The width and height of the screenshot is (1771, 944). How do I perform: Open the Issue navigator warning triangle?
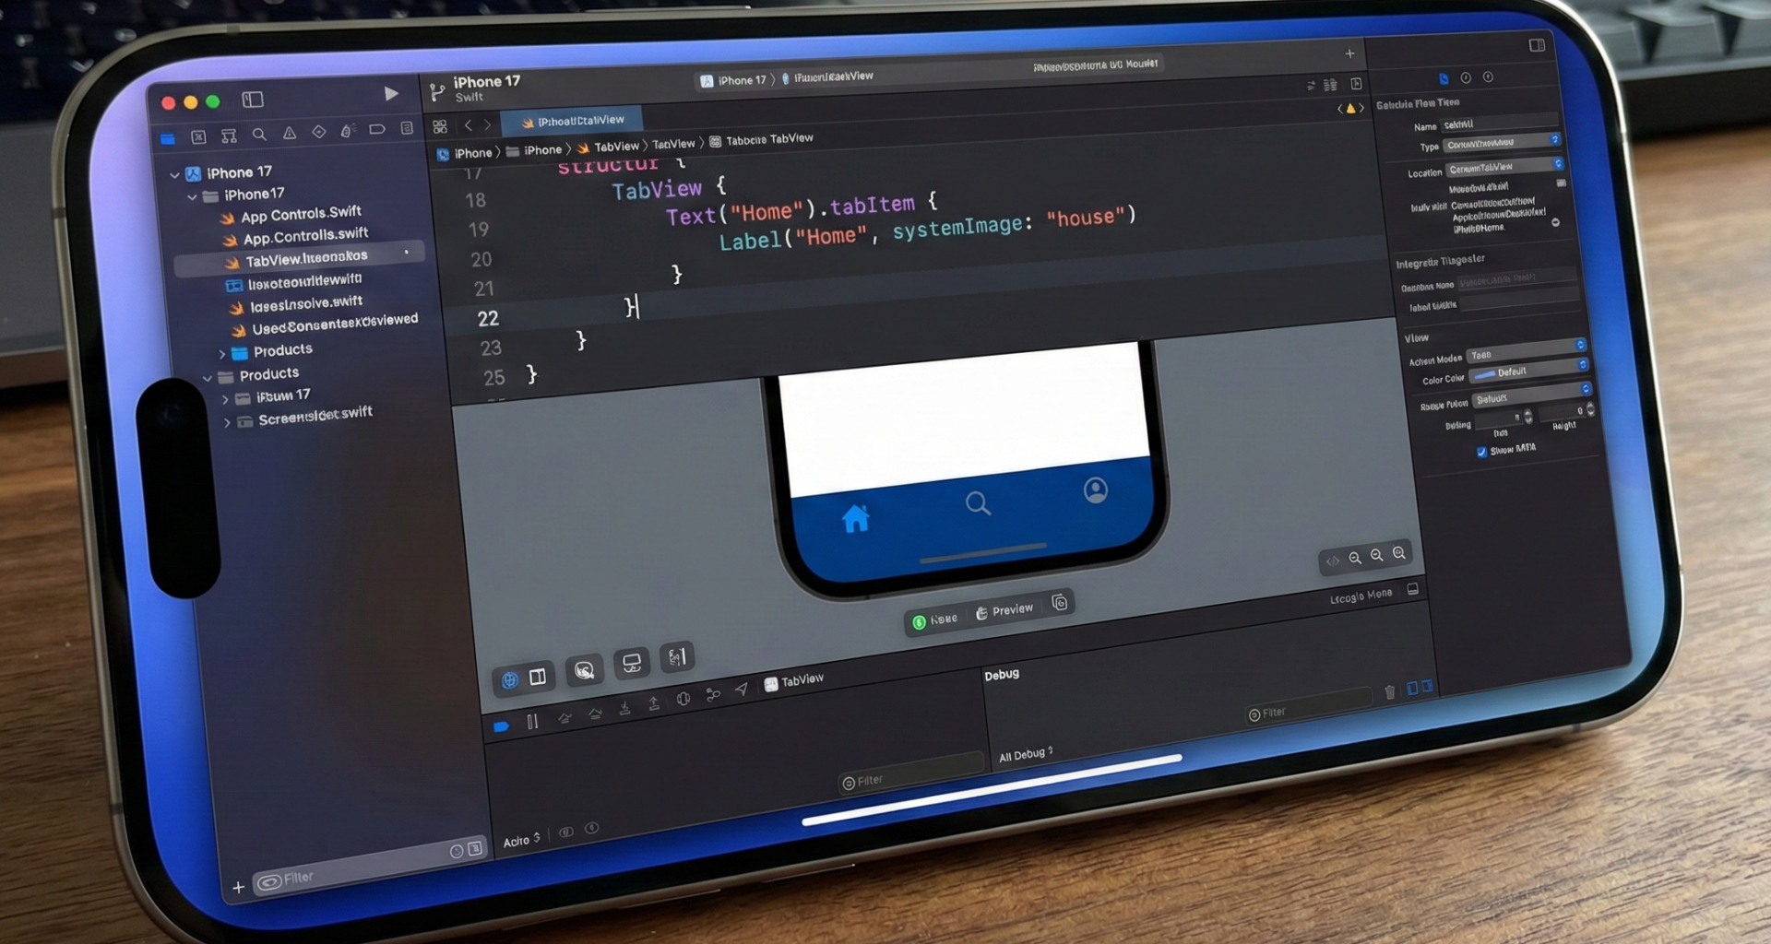[290, 134]
